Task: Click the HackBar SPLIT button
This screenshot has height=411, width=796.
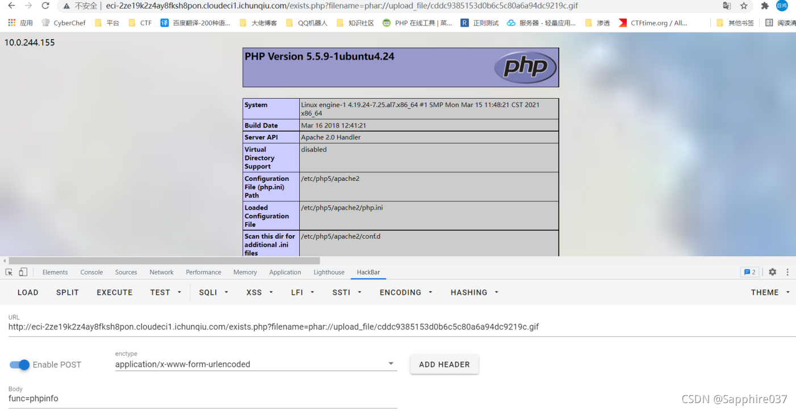Action: coord(68,293)
